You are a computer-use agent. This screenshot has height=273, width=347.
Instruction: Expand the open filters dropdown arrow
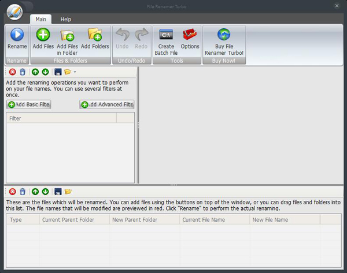point(75,72)
